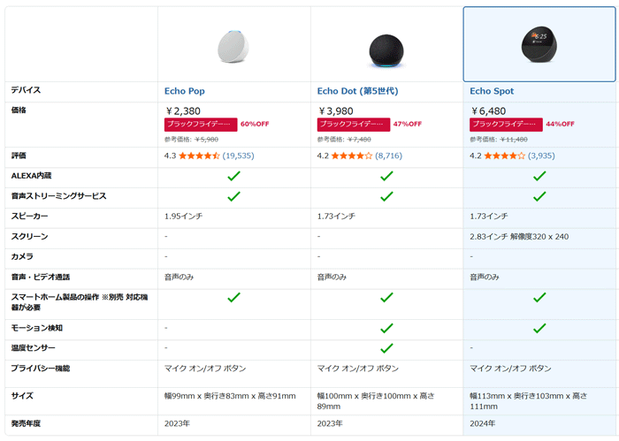
Task: Click Echo Pop star rating icons
Action: (x=199, y=156)
